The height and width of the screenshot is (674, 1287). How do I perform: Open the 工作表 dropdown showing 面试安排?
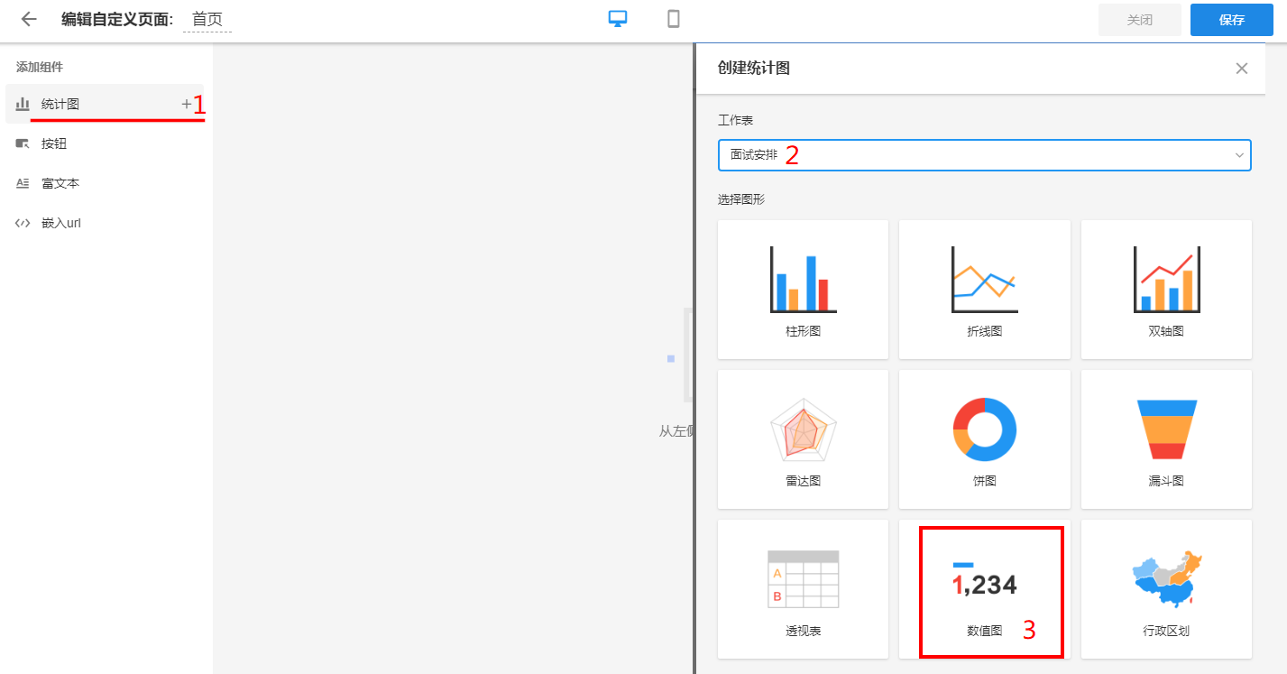pyautogui.click(x=984, y=155)
